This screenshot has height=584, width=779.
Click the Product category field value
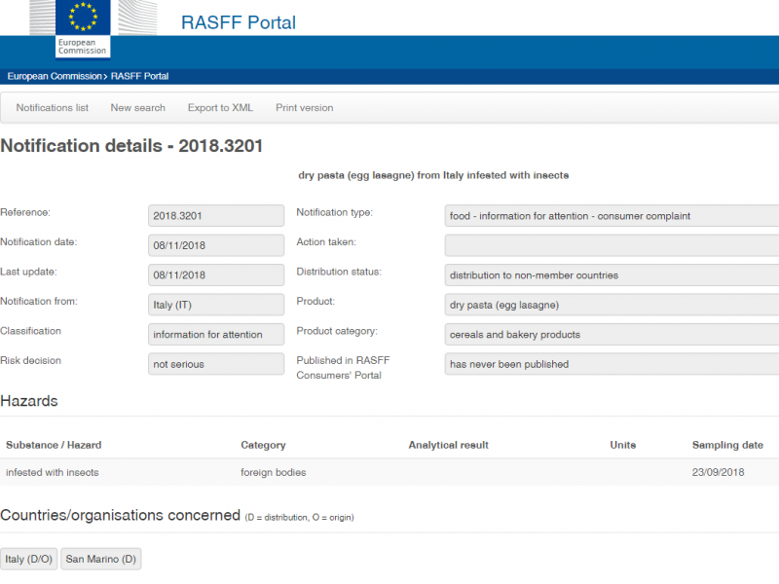tap(612, 334)
